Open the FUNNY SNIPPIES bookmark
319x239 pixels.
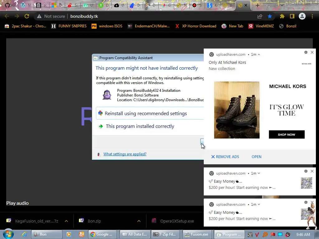69,26
